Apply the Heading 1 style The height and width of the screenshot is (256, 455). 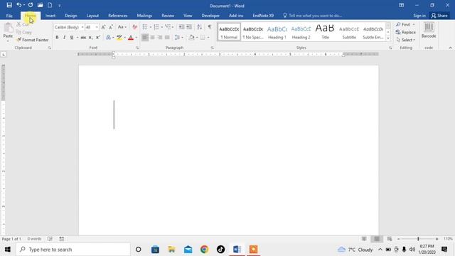pos(277,32)
